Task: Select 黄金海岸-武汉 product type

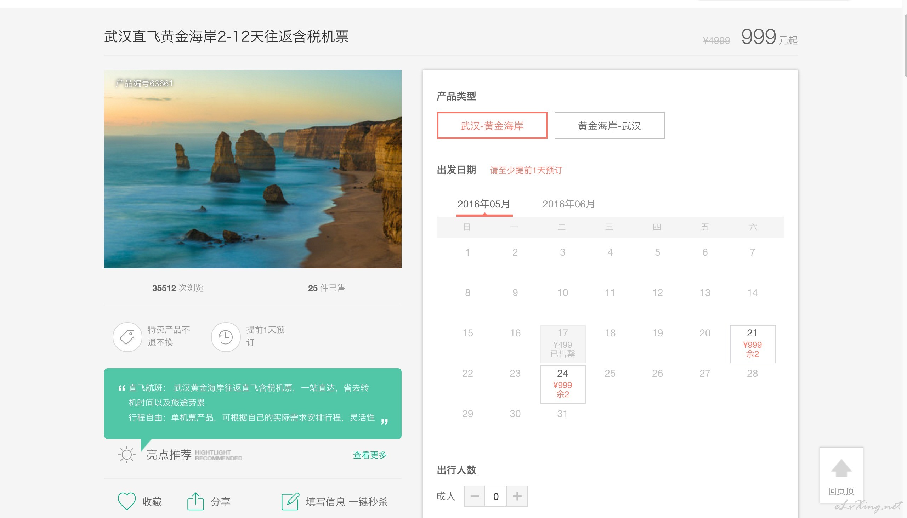Action: [609, 125]
